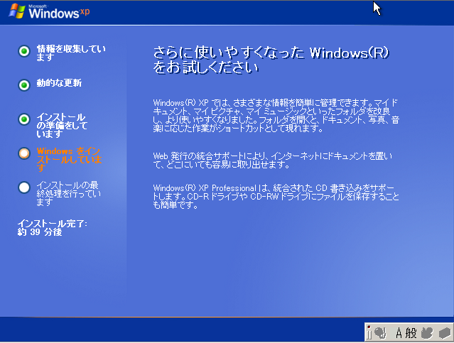
Task: Click the step text インストールの最終処理を行っています
Action: [68, 193]
